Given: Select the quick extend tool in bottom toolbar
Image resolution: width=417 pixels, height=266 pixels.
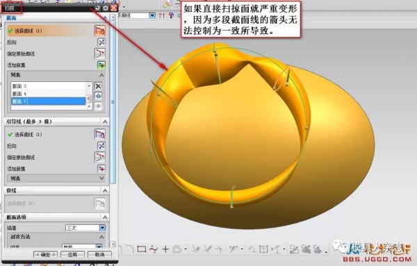Looking at the screenshot, I should pos(207,249).
